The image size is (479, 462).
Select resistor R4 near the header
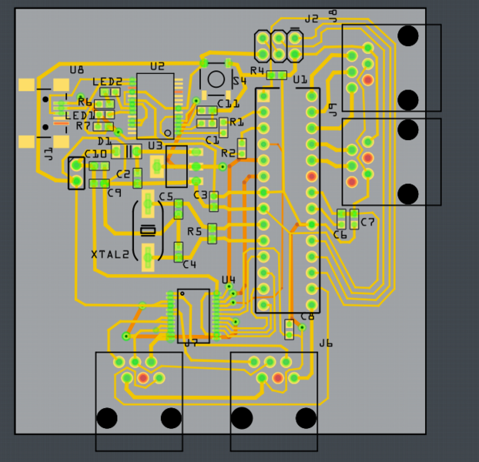tap(277, 75)
